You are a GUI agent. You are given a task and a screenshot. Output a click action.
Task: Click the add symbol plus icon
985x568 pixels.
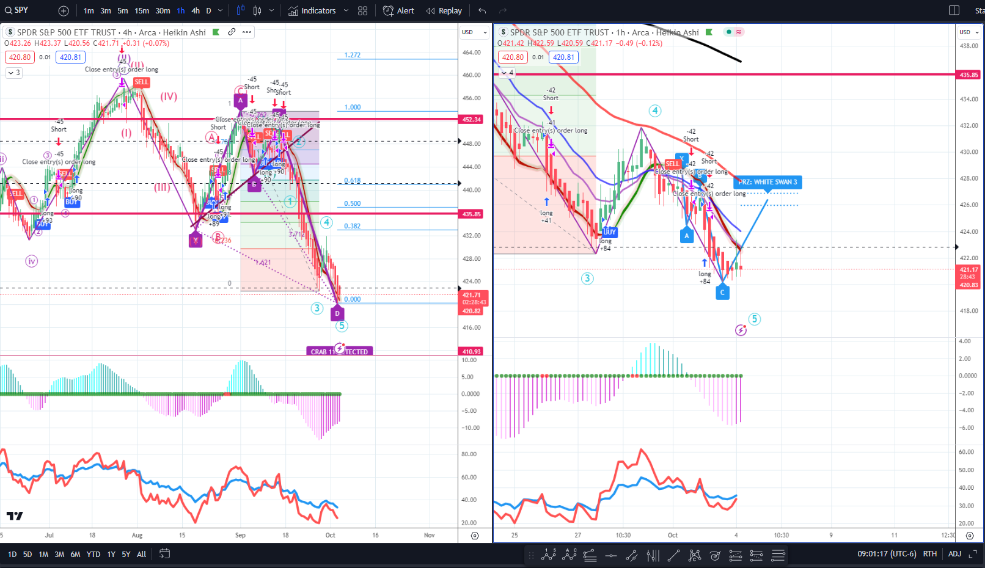(64, 10)
